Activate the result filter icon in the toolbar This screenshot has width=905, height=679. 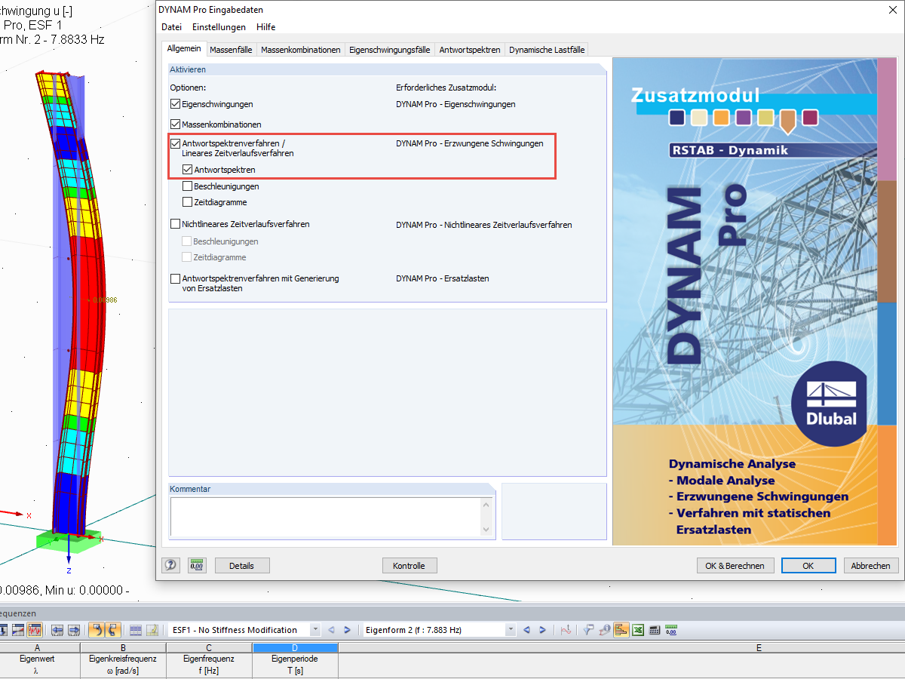tap(589, 630)
